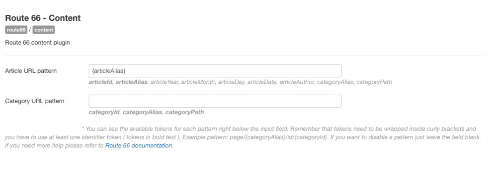The width and height of the screenshot is (497, 180).
Task: Click categoryPath in the article token list
Action: (374, 82)
